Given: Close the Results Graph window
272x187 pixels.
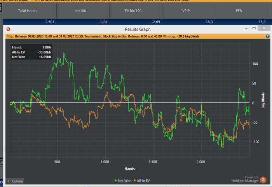Looking at the screenshot, I should click(264, 28).
